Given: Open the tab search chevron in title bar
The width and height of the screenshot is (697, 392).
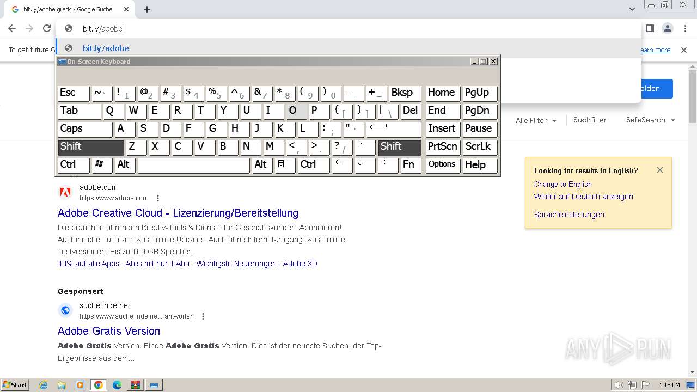Looking at the screenshot, I should coord(632,9).
